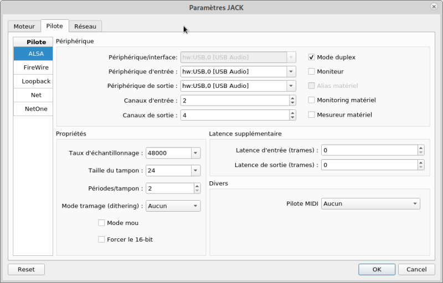Increase Latence d'entrée frames value
Screen dimensions: 443x283
pos(421,148)
